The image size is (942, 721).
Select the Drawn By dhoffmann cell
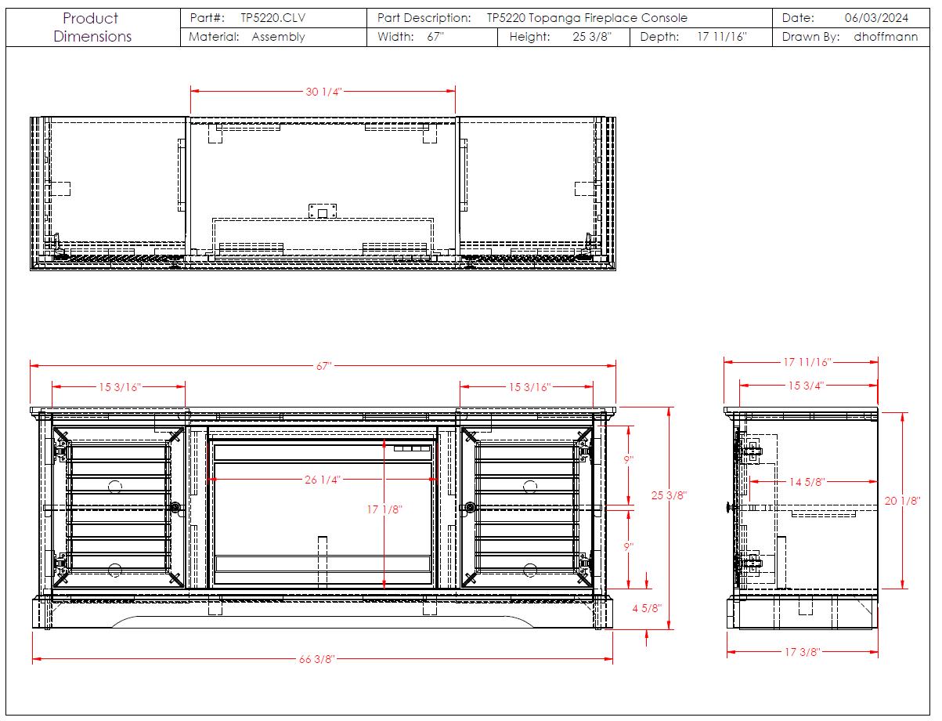[886, 37]
